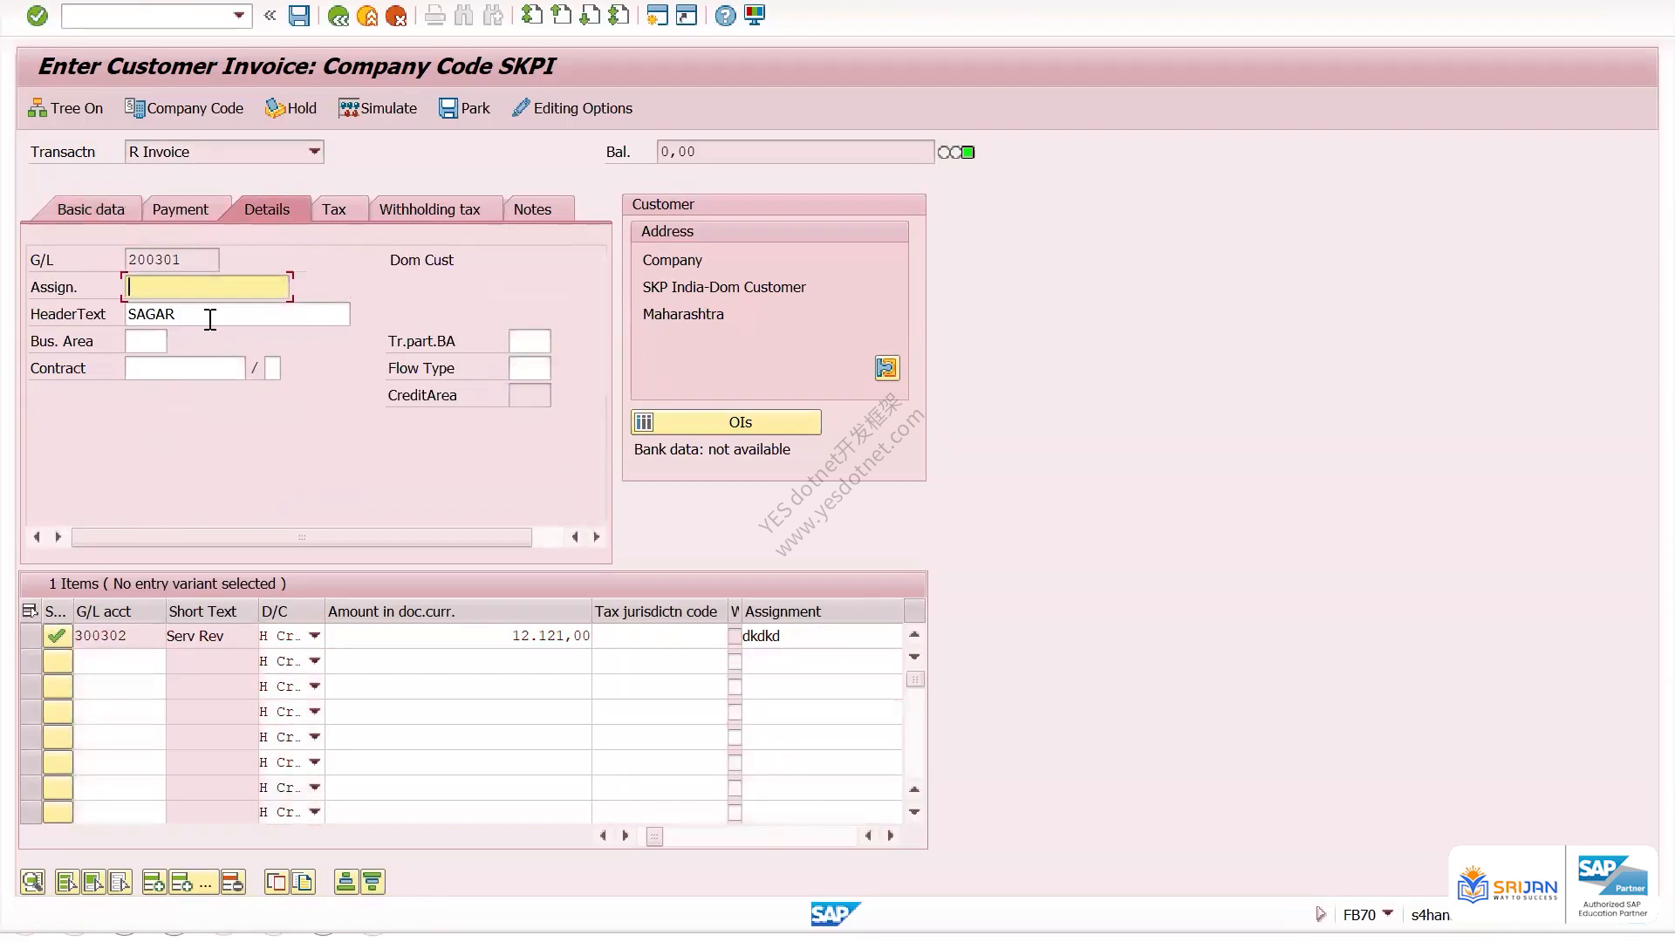Screen dimensions: 1675x942
Task: Click the customer address change icon
Action: (x=887, y=368)
